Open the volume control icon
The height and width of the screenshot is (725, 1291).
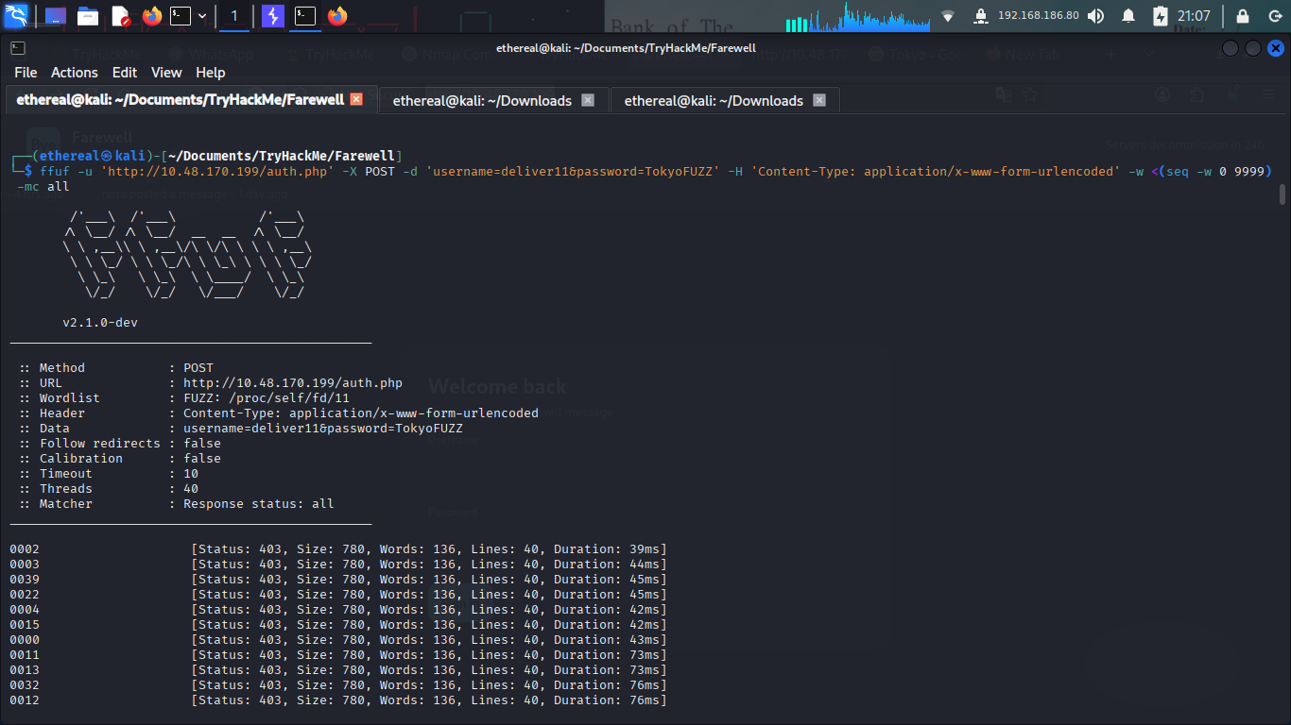pos(1095,16)
